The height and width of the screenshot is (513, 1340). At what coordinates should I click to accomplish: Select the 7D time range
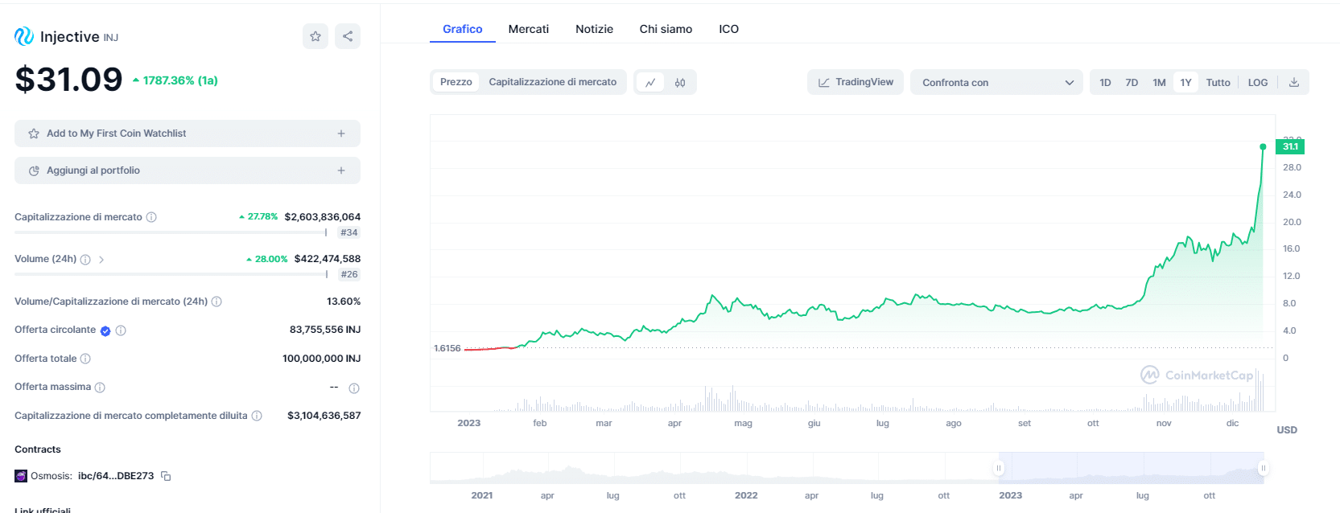tap(1132, 82)
